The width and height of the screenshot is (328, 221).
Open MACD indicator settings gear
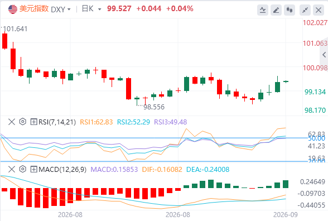pos(22,169)
